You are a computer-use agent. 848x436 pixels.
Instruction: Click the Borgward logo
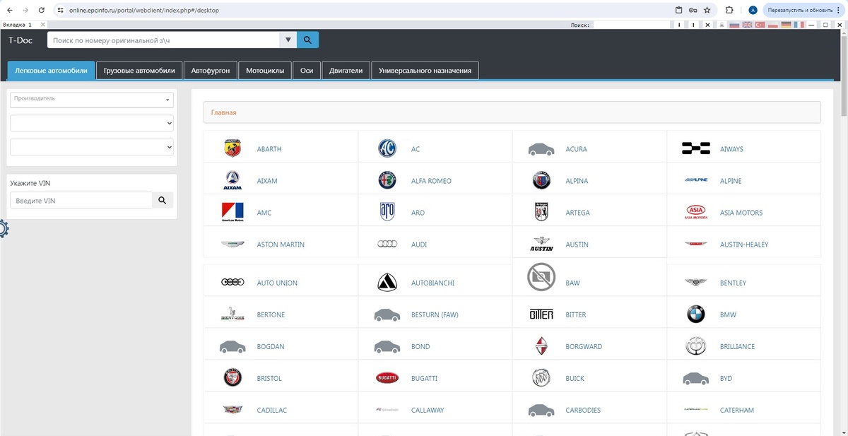click(541, 346)
